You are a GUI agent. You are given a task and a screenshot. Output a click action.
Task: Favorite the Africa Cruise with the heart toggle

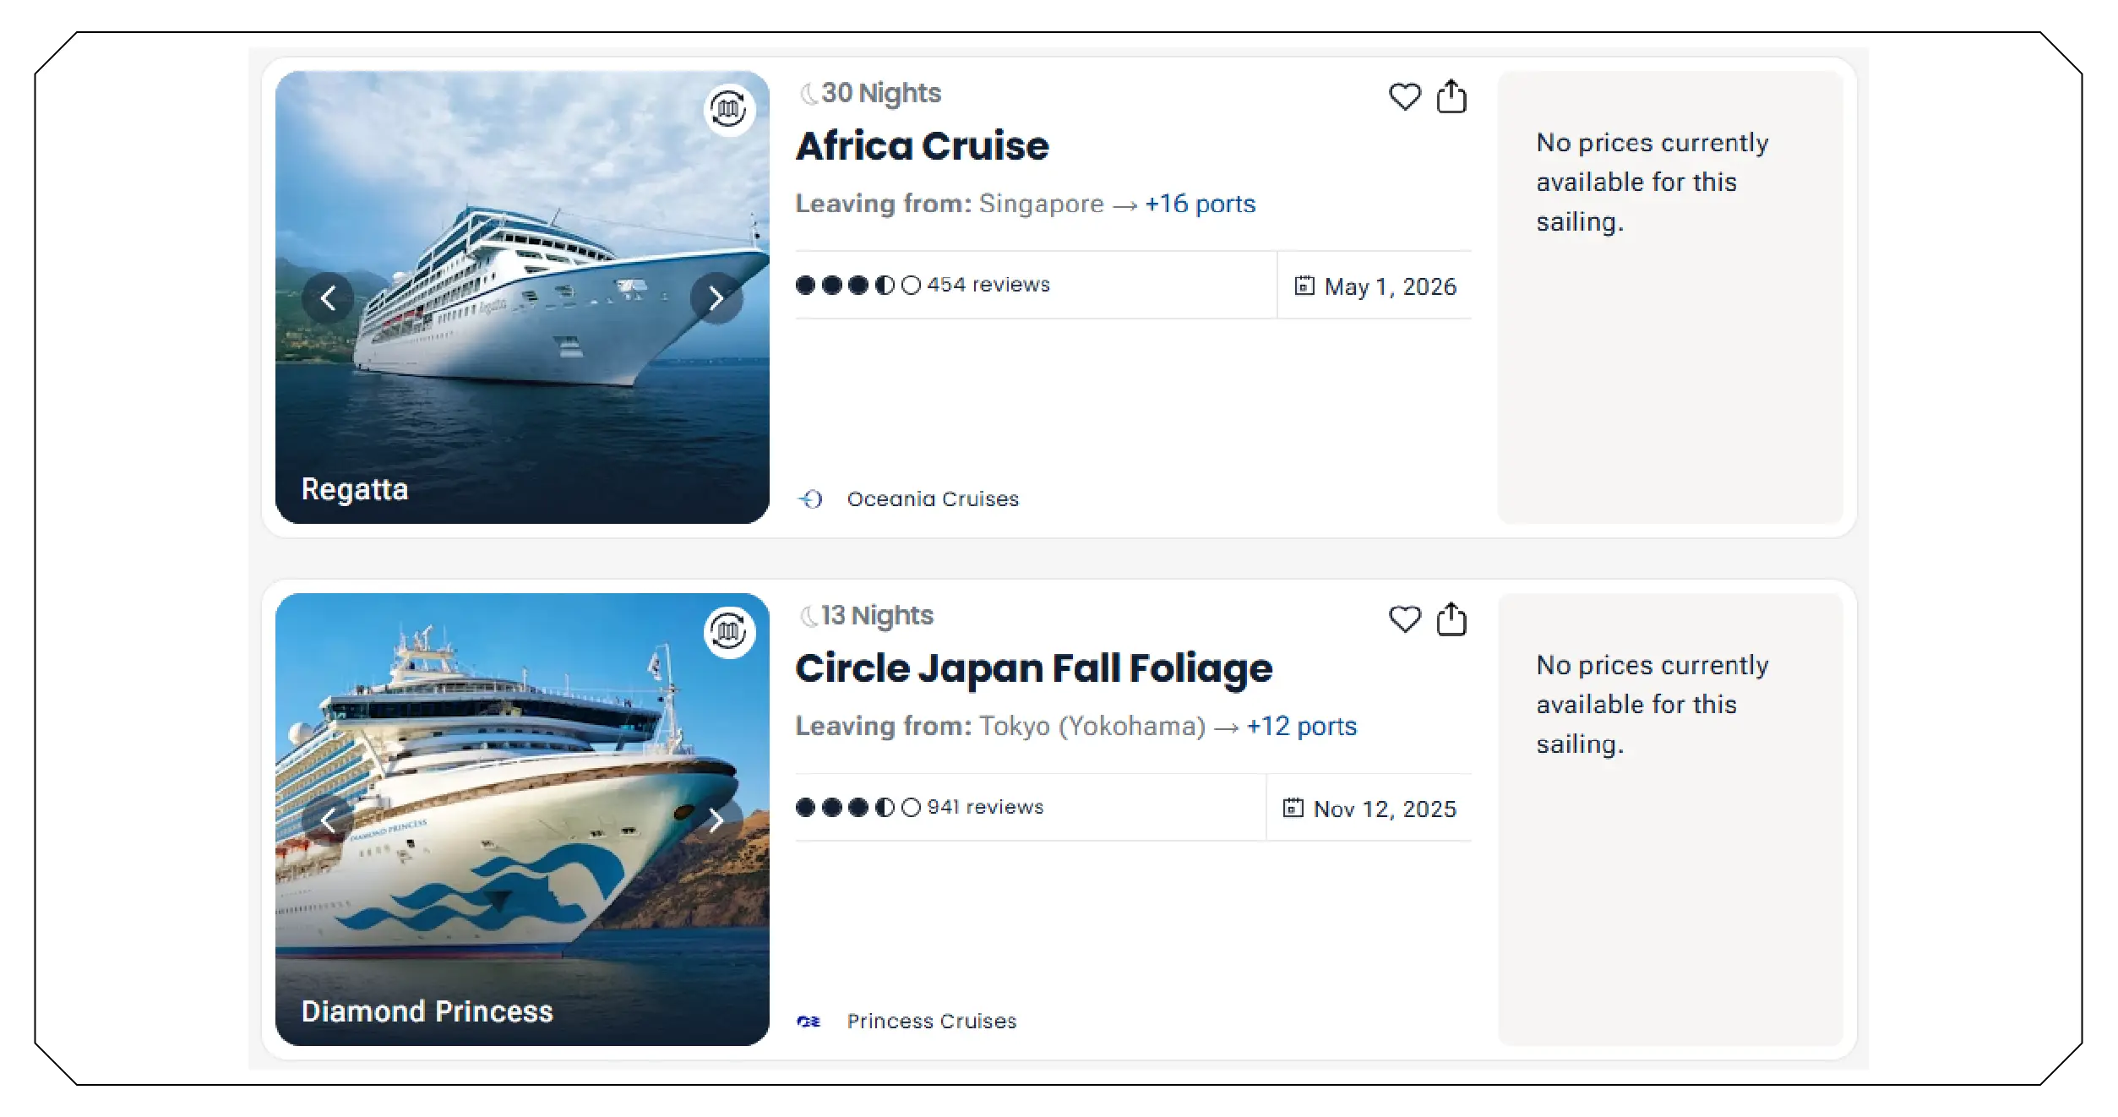[1404, 97]
